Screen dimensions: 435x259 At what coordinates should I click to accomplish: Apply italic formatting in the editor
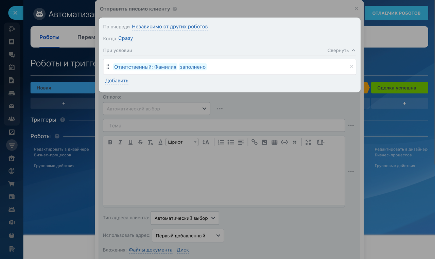pyautogui.click(x=120, y=142)
